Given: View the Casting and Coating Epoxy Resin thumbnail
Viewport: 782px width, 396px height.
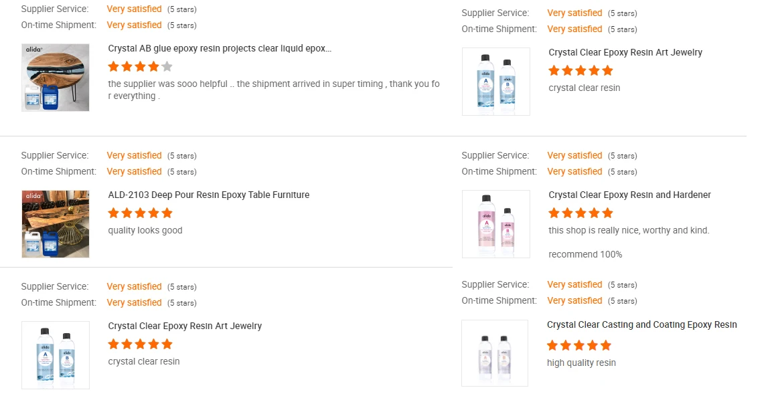Looking at the screenshot, I should pyautogui.click(x=495, y=353).
